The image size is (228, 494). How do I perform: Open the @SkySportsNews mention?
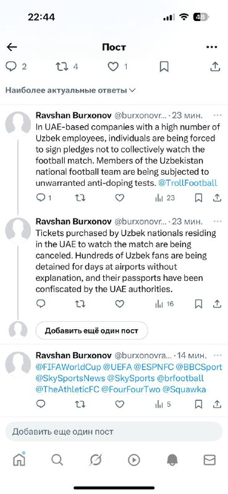click(70, 378)
